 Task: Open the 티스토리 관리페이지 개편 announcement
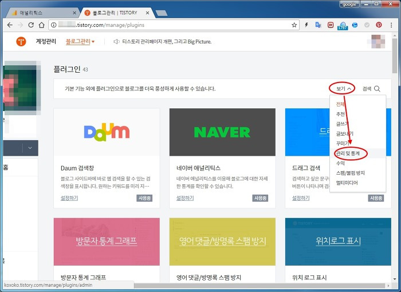pos(167,41)
